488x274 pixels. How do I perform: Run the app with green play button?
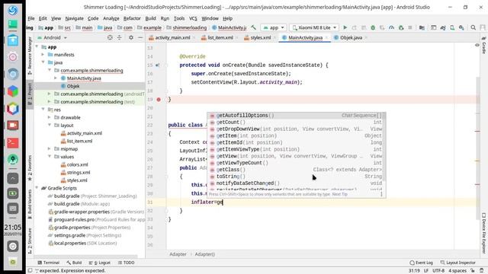click(345, 27)
